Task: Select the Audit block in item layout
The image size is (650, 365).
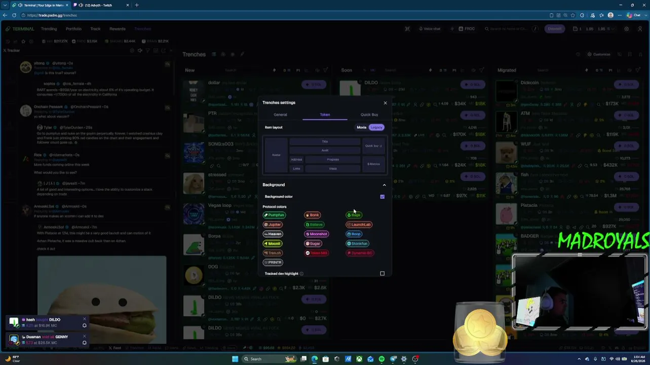Action: coord(325,150)
